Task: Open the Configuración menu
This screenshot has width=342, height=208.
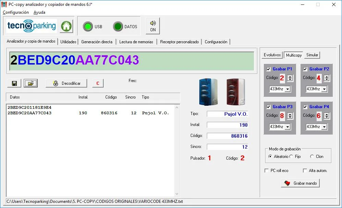Action: pos(16,12)
